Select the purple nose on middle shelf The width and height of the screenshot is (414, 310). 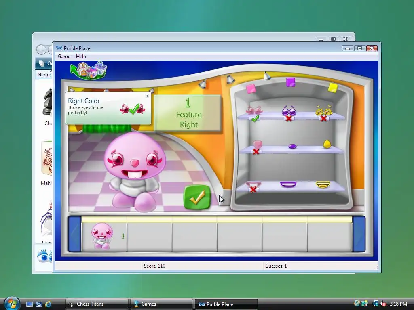click(292, 146)
